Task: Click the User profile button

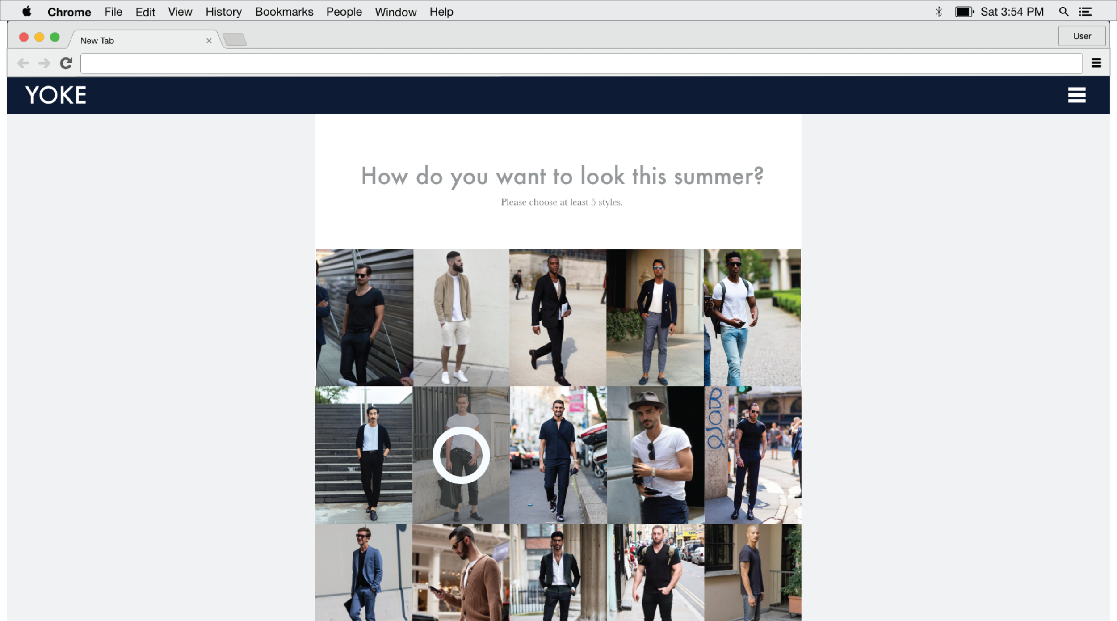Action: tap(1082, 36)
